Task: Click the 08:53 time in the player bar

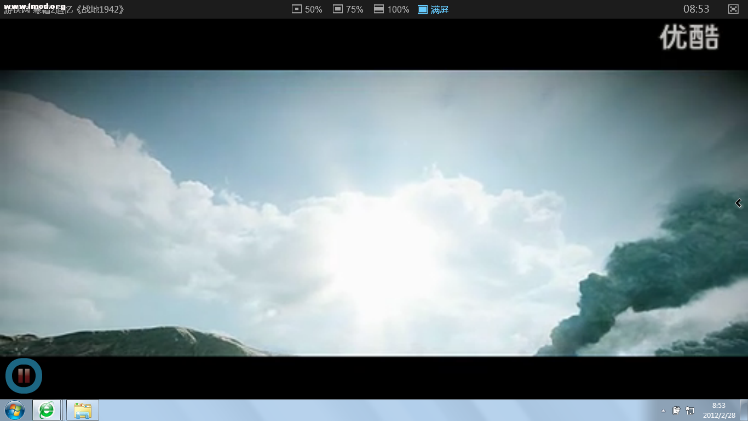Action: (696, 9)
